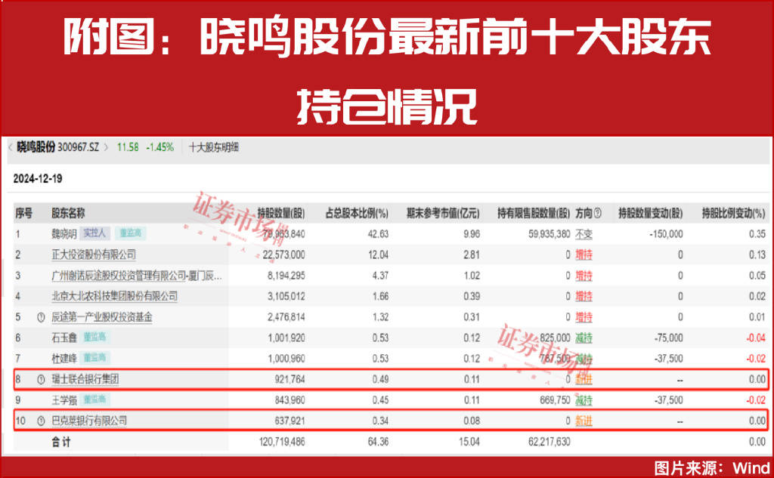
Task: Select the 合计 total row label
Action: click(60, 442)
